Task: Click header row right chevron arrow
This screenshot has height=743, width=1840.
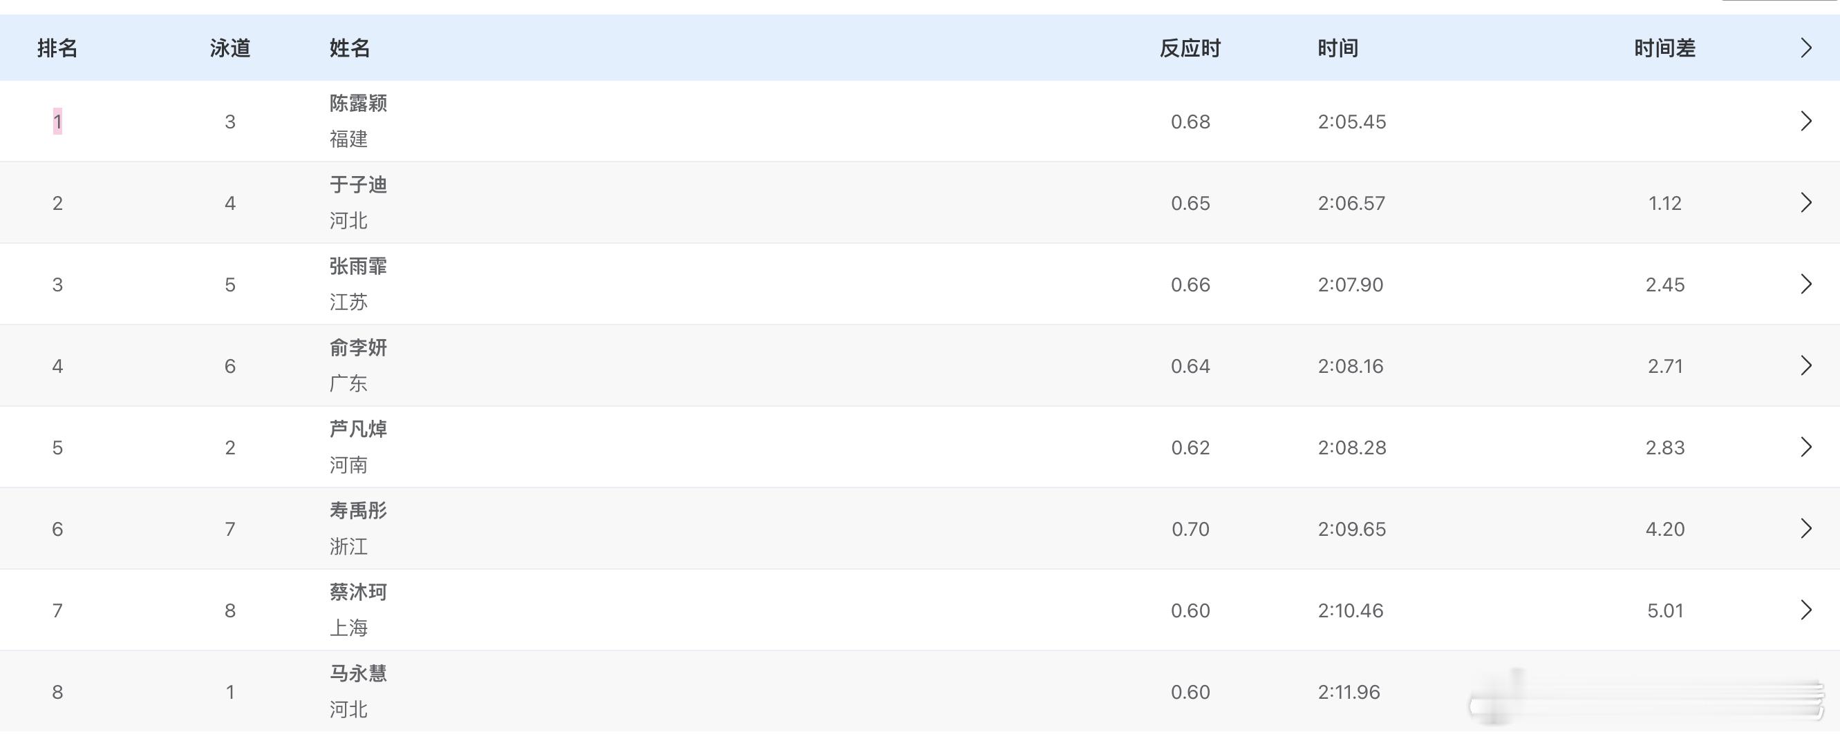Action: [x=1805, y=48]
